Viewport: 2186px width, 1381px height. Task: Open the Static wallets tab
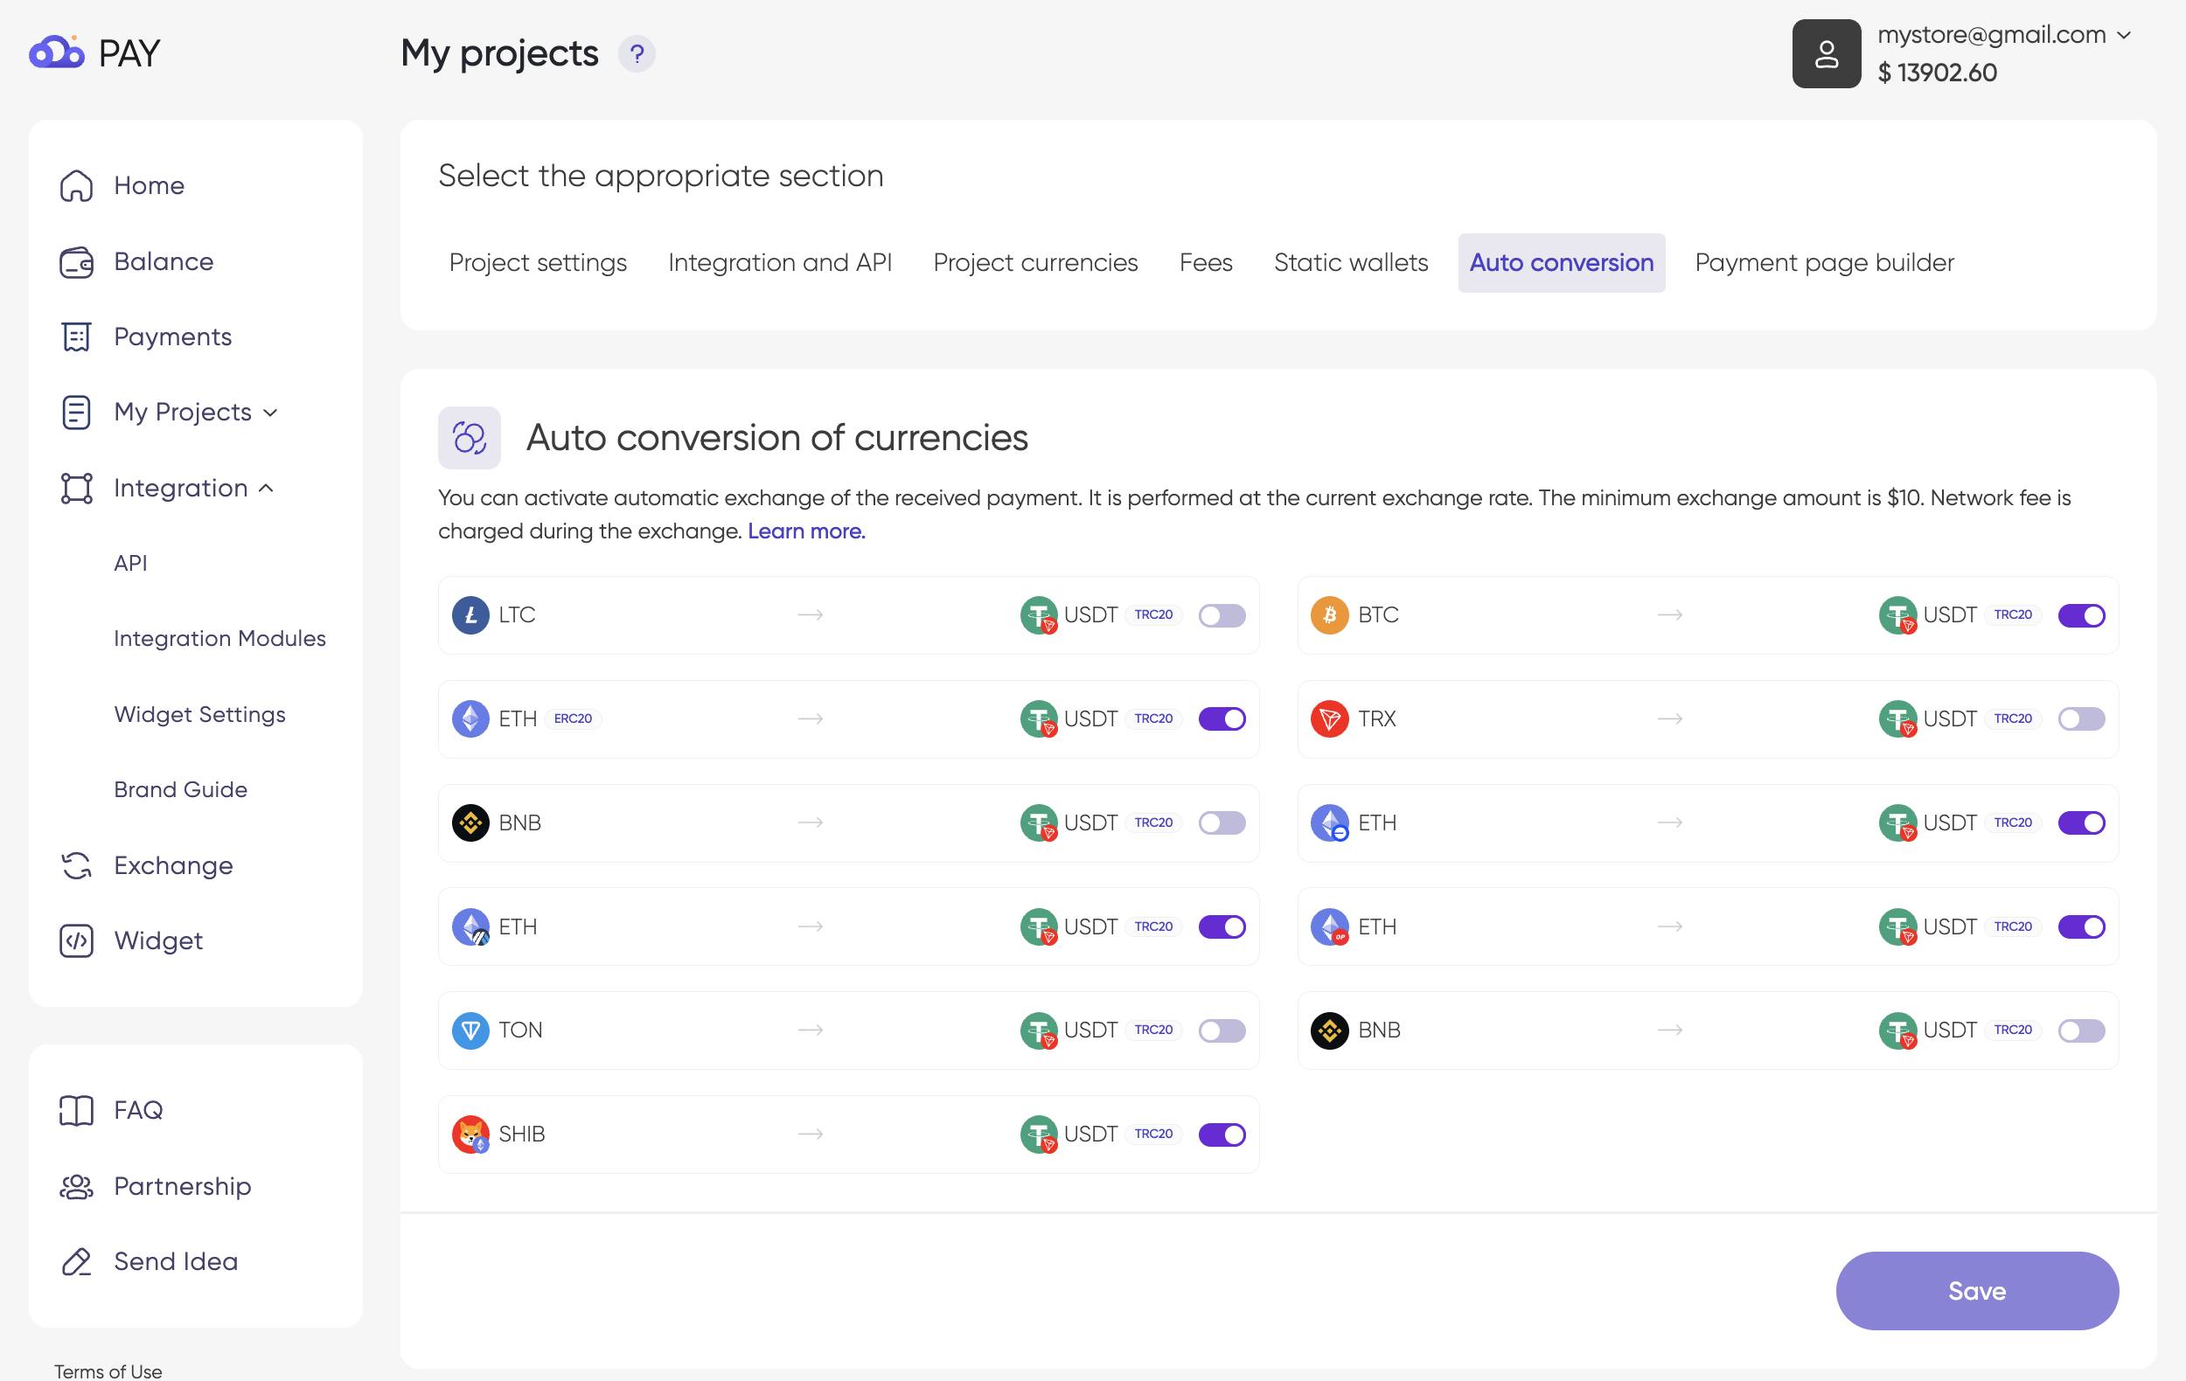click(1350, 262)
